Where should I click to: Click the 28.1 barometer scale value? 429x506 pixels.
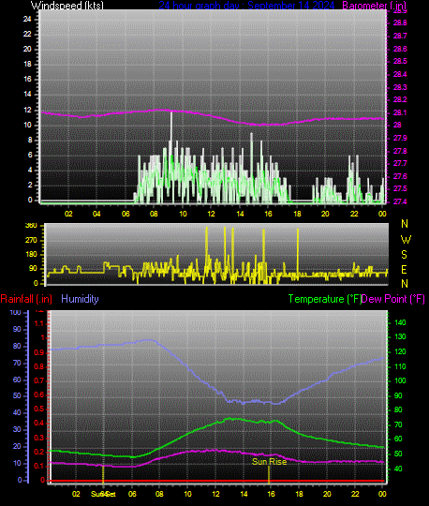pos(400,112)
